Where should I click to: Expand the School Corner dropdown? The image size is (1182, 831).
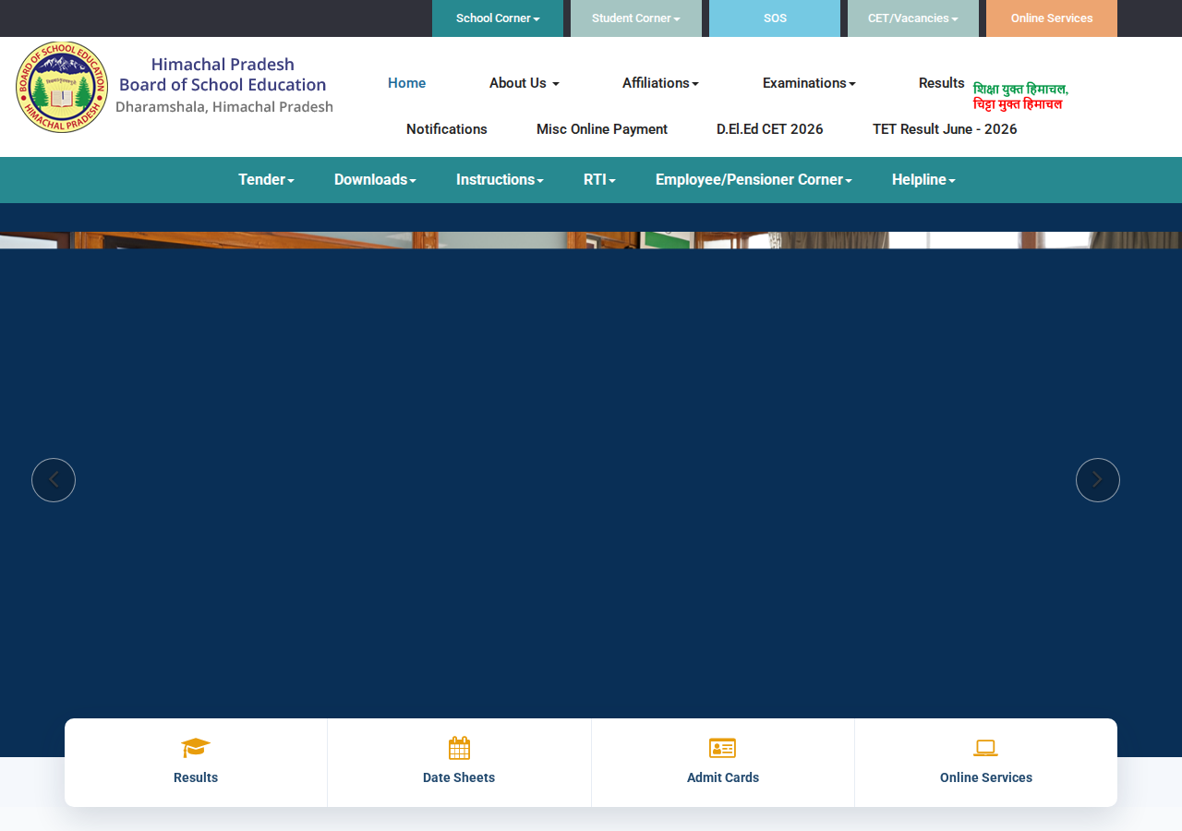click(498, 18)
